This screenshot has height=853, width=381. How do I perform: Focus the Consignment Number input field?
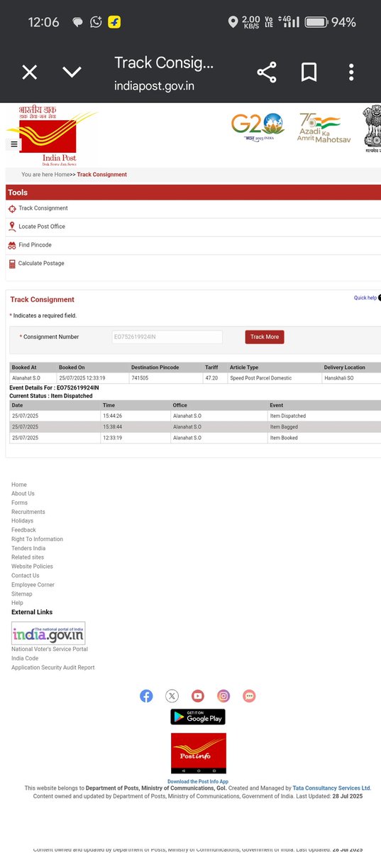tap(167, 337)
